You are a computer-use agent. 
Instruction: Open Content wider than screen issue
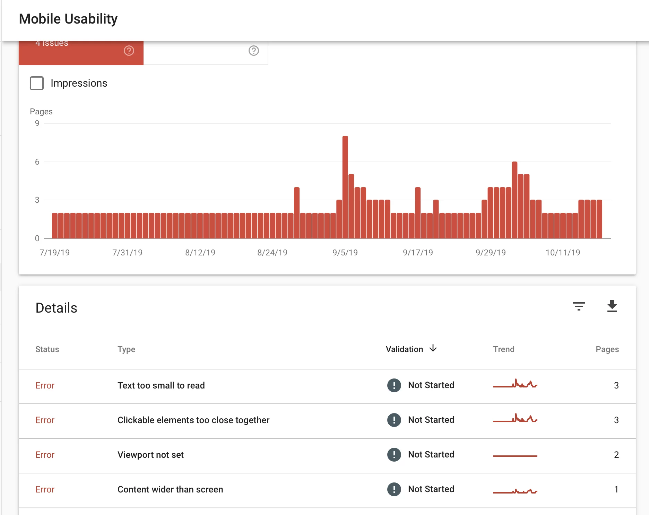(170, 489)
